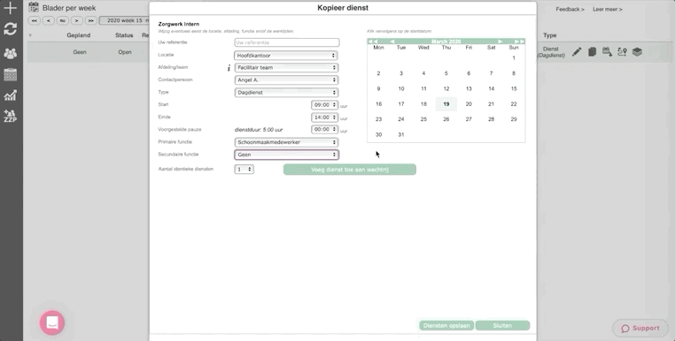Click the Open status cell

pyautogui.click(x=125, y=52)
